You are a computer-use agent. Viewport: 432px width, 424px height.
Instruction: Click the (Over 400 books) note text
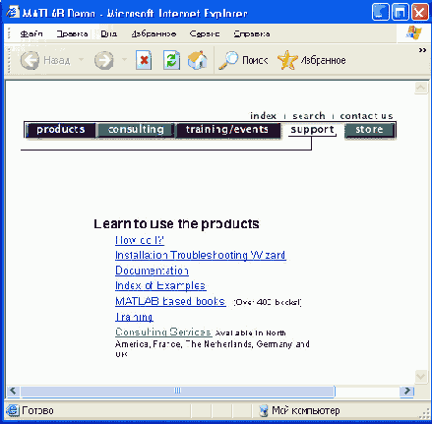[268, 302]
